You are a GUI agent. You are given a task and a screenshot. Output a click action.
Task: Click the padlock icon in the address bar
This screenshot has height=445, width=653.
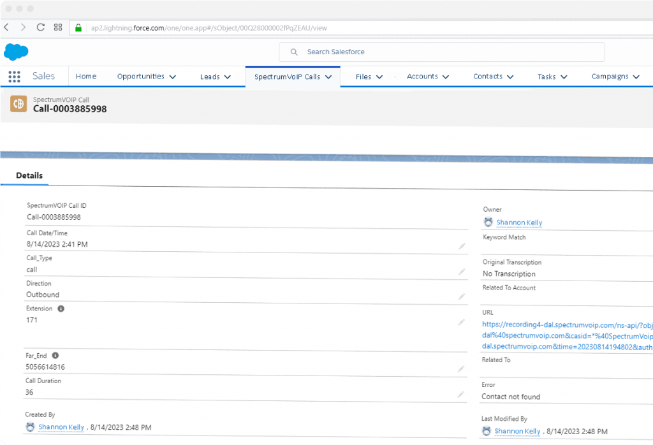click(77, 27)
